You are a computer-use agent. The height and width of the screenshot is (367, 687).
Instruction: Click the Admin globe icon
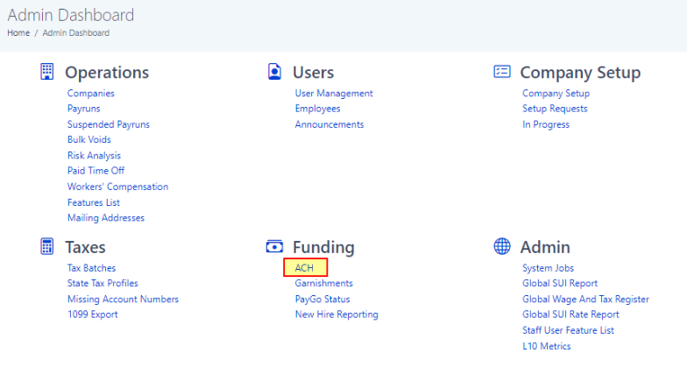click(502, 247)
